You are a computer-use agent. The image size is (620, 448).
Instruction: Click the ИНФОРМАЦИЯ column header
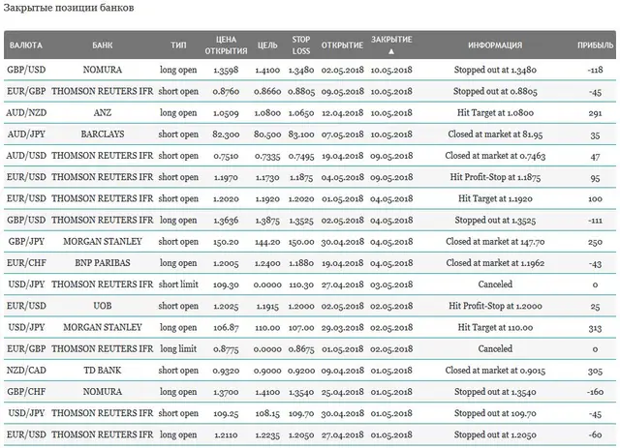pos(495,45)
